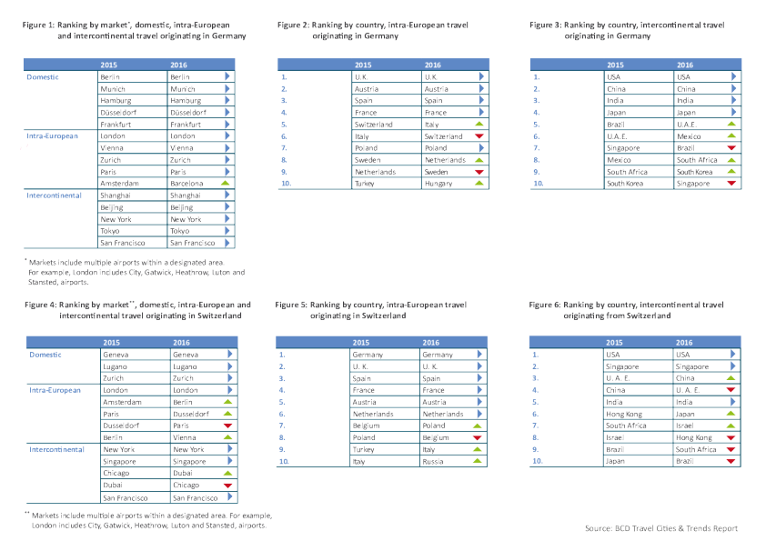Click red down arrow next to Switzerland in Figure 2
Image resolution: width=766 pixels, height=541 pixels.
click(479, 136)
